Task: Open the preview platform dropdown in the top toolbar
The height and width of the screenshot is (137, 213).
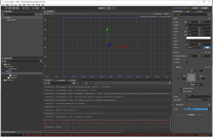Action: 102,8
